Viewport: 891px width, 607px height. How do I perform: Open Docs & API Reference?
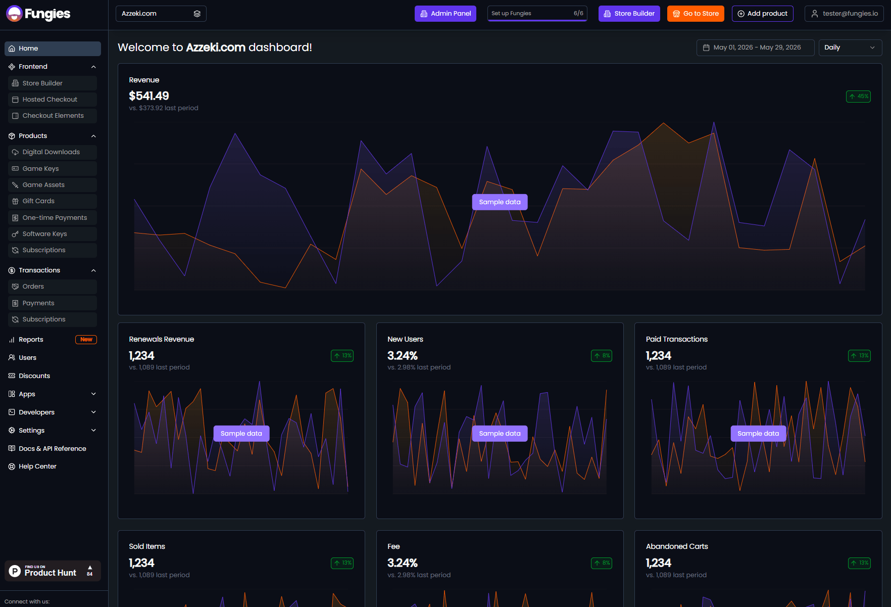click(53, 449)
